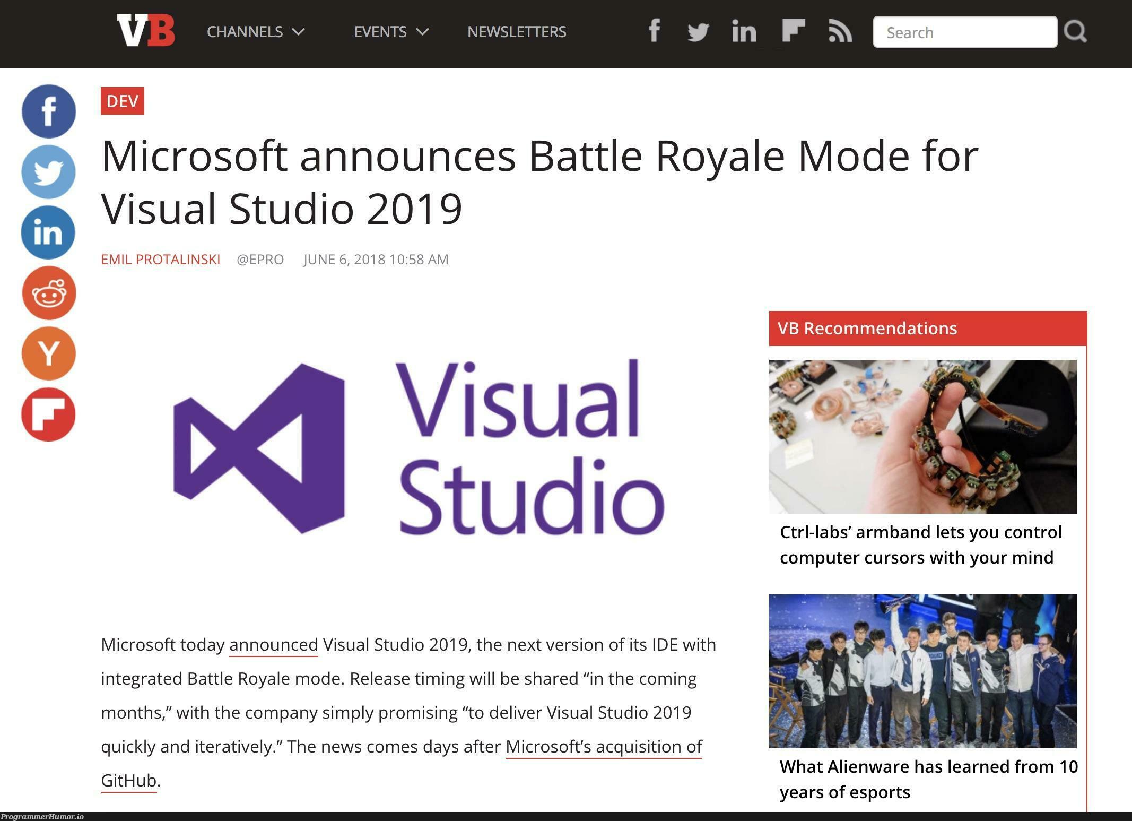The height and width of the screenshot is (821, 1132).
Task: Open author Emil Protalinski's page
Action: coord(161,260)
